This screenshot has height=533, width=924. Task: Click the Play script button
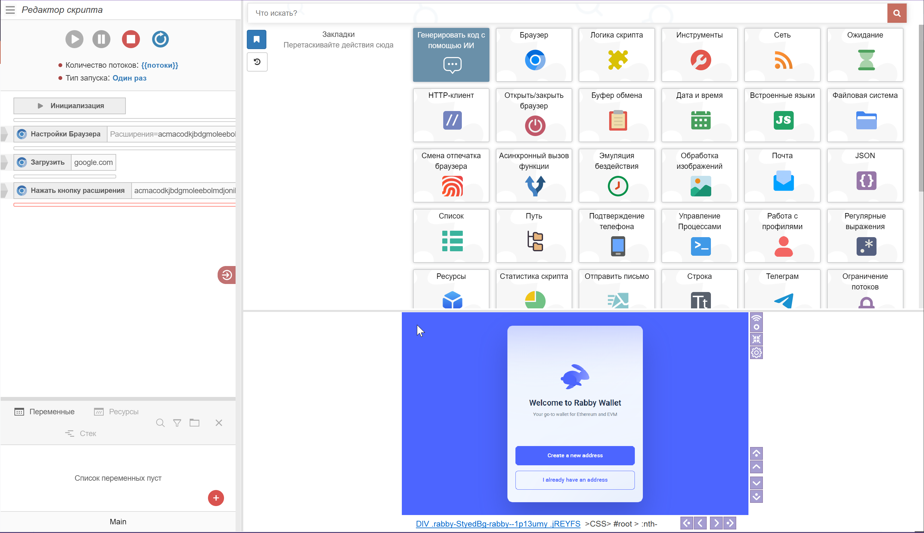74,39
